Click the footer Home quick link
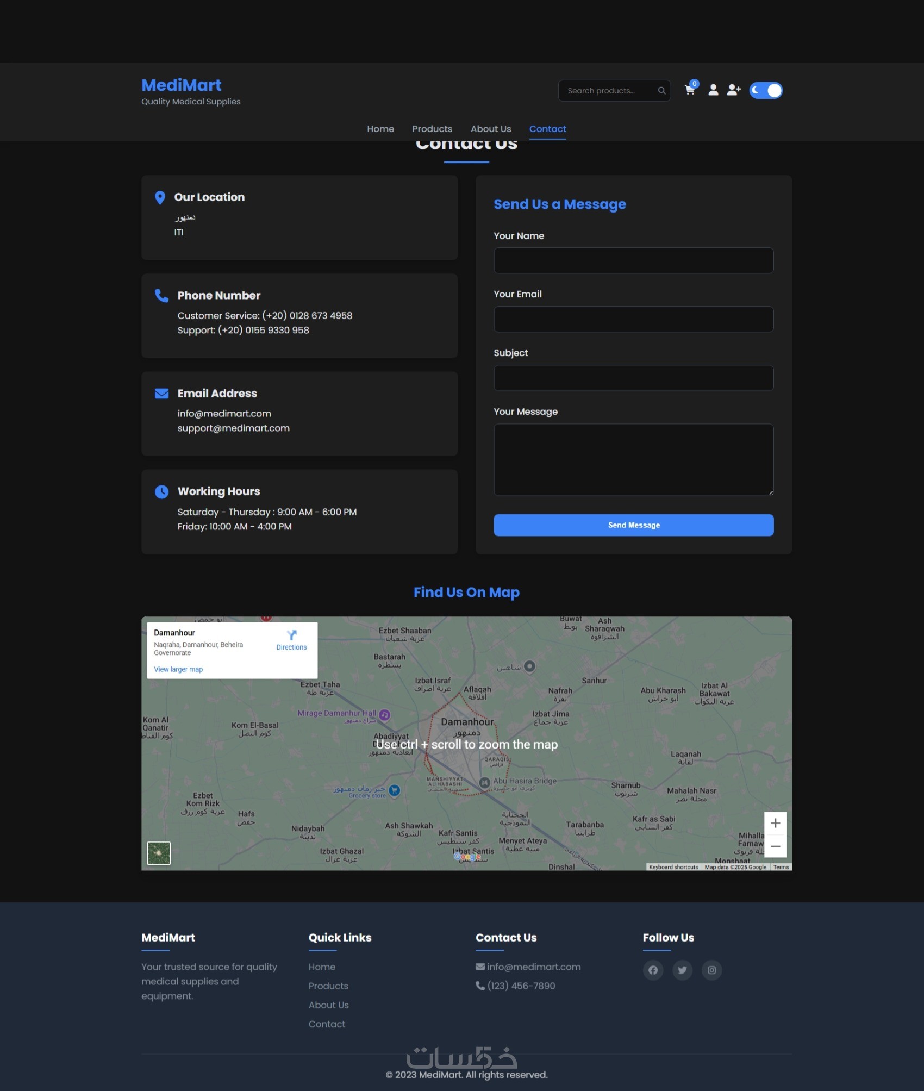Screen dimensions: 924x1091 click(322, 967)
